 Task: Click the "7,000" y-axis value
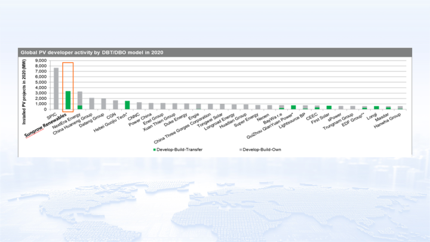tap(41, 71)
